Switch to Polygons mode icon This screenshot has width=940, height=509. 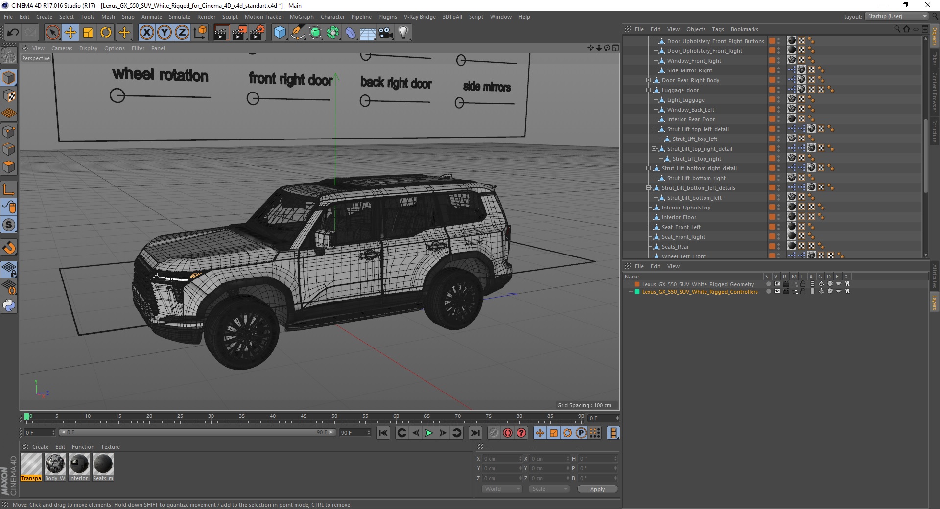[x=9, y=167]
